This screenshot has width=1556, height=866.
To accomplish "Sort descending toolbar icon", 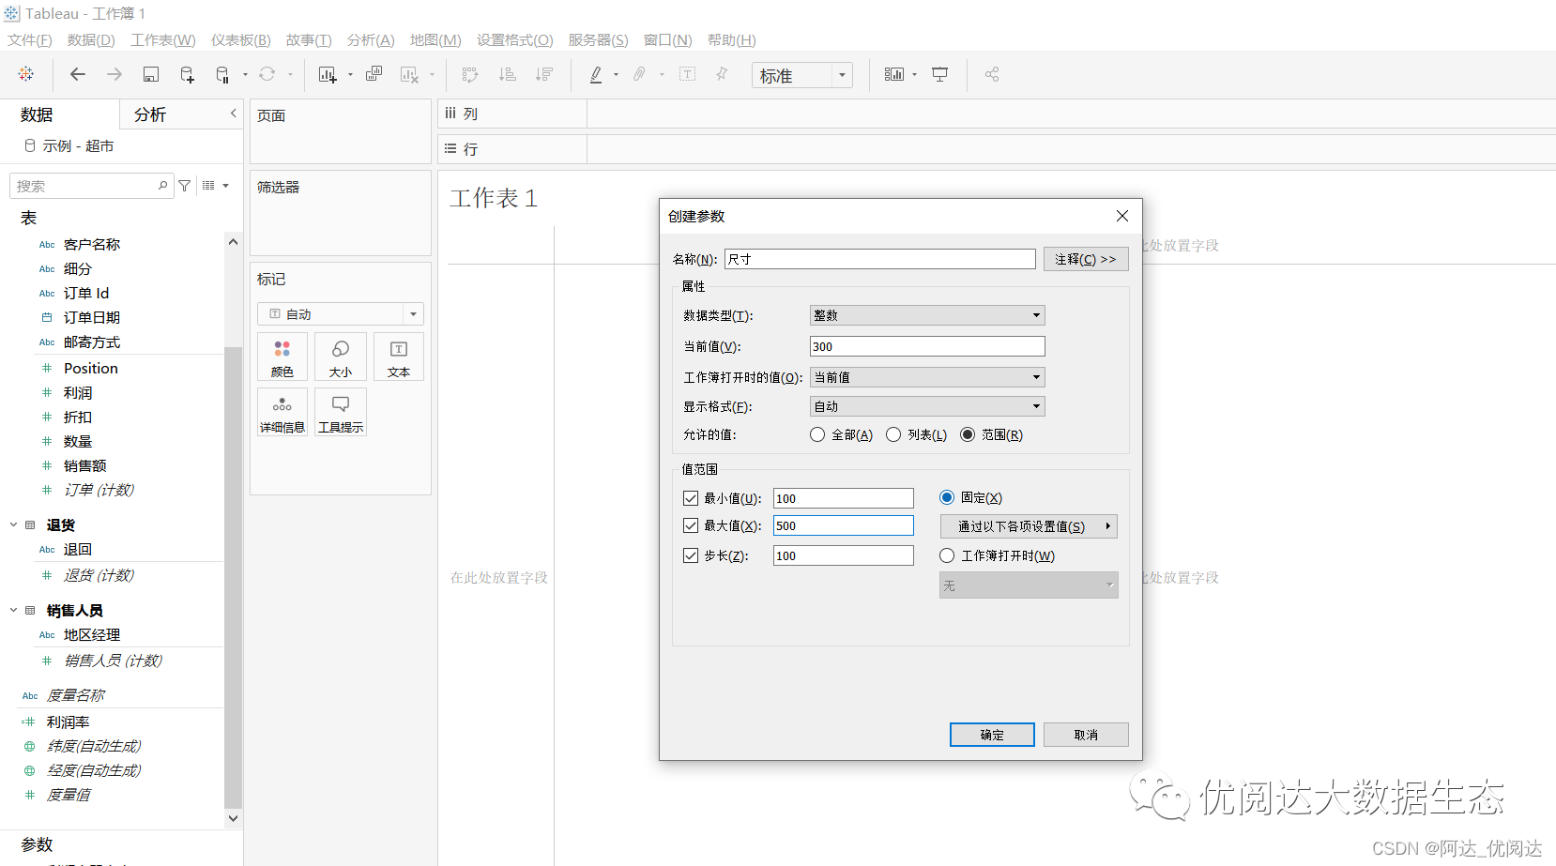I will tap(543, 74).
